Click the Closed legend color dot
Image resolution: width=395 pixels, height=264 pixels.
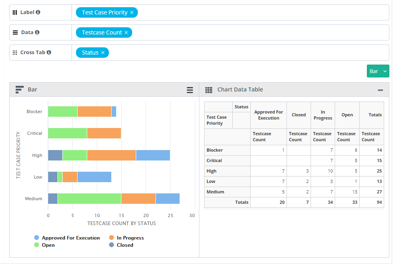click(112, 245)
